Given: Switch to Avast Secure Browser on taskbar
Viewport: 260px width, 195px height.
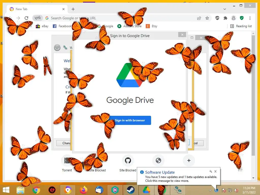Looking at the screenshot, I should (68, 190).
